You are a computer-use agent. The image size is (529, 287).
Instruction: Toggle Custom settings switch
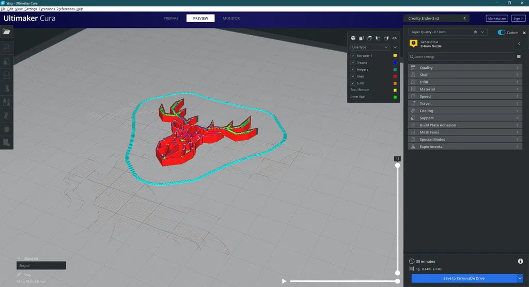501,33
